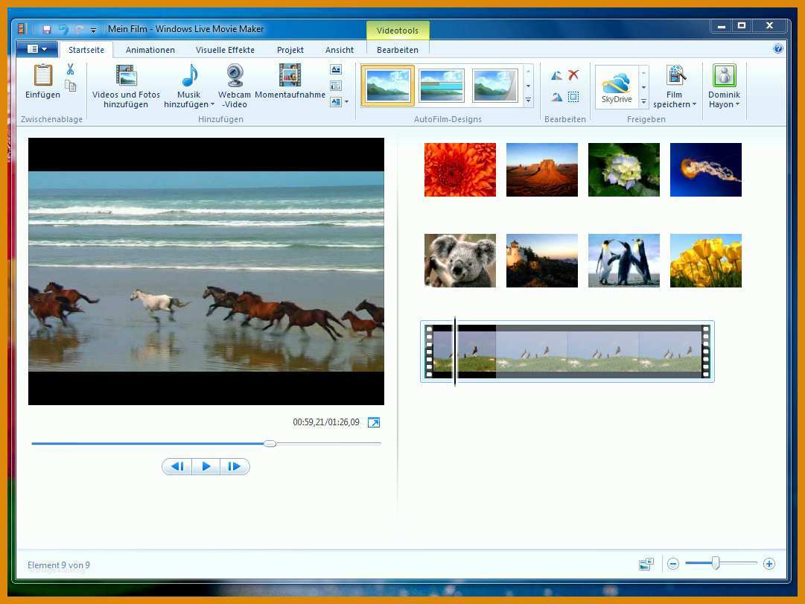Select the yellow tulips photo
805x604 pixels.
pos(706,261)
